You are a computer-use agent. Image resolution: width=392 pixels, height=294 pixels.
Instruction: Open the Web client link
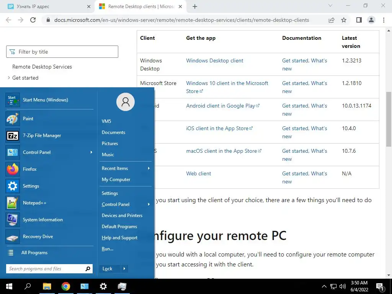point(199,173)
